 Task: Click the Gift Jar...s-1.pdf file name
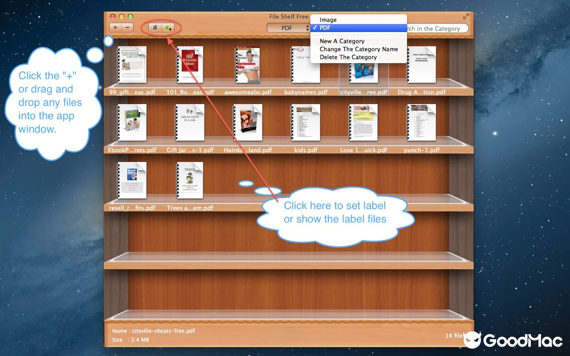point(190,150)
